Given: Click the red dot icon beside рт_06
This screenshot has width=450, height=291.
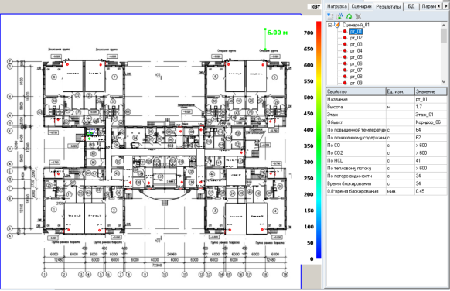Looking at the screenshot, I should click(x=345, y=63).
